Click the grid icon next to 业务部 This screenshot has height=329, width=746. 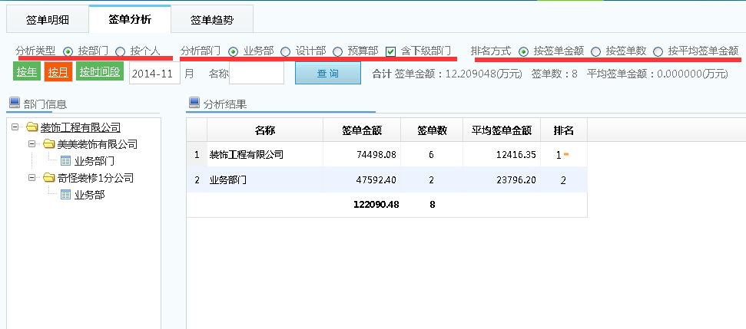point(65,195)
